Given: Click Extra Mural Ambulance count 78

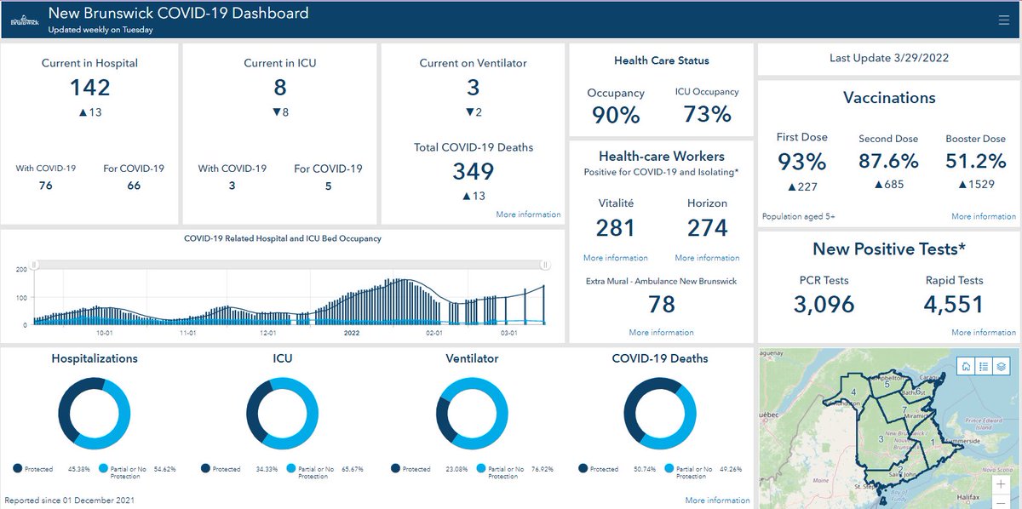Looking at the screenshot, I should pos(662,305).
